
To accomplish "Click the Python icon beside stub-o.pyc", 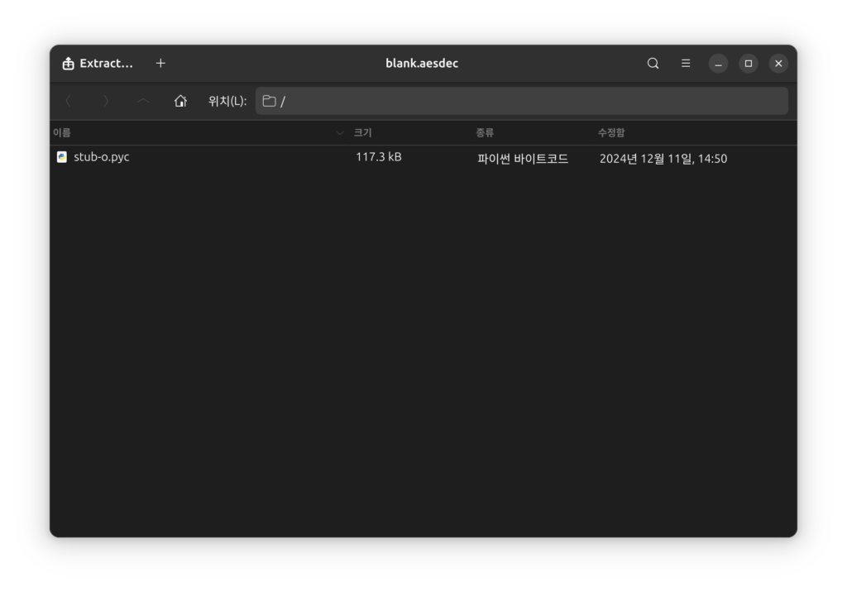I will tap(61, 157).
